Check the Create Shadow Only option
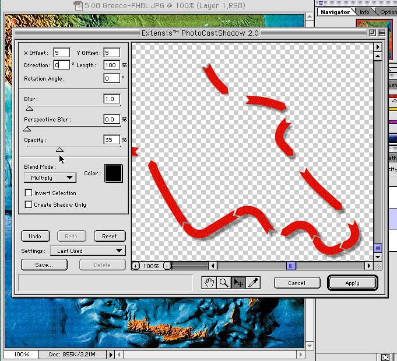The image size is (397, 361). [29, 204]
